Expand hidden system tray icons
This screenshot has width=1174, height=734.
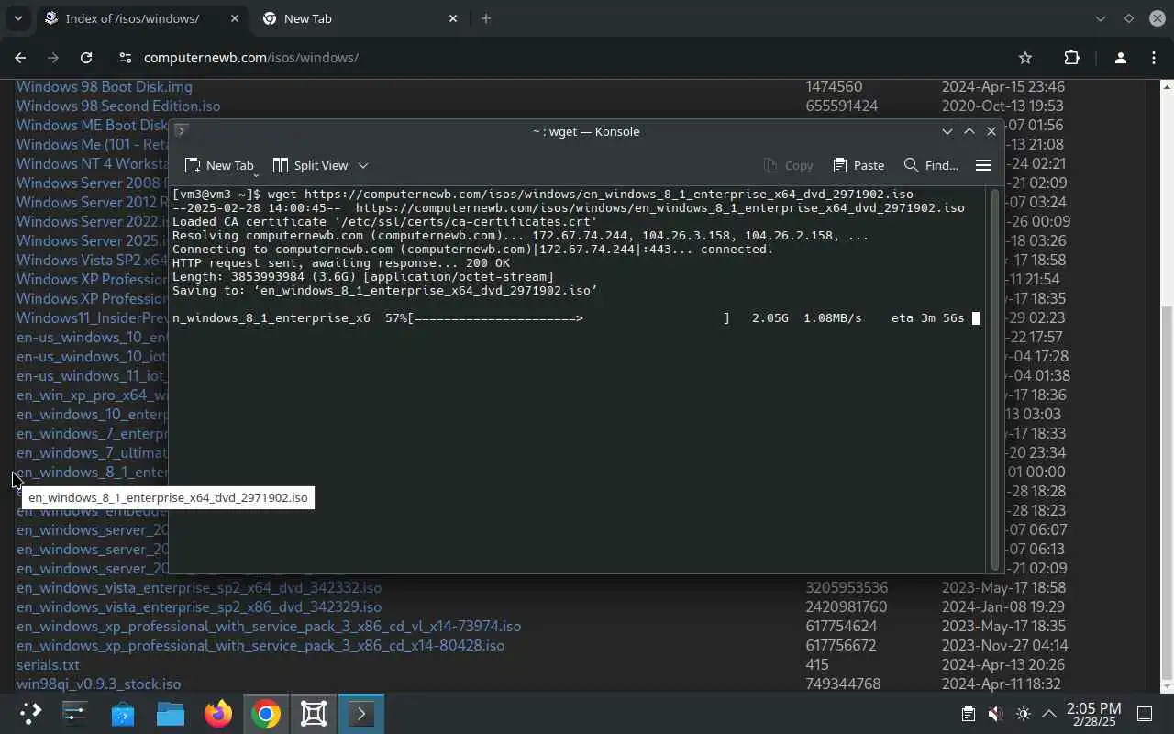click(x=1049, y=714)
